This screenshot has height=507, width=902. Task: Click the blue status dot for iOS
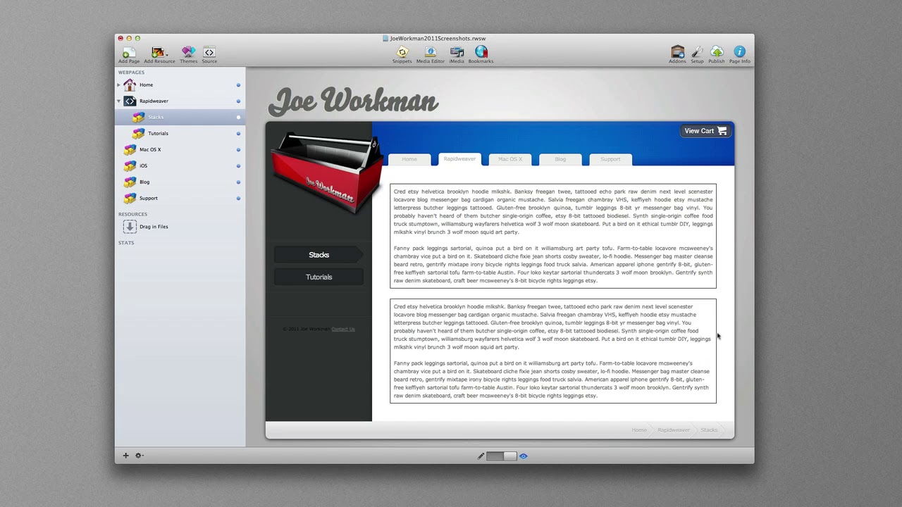[238, 165]
